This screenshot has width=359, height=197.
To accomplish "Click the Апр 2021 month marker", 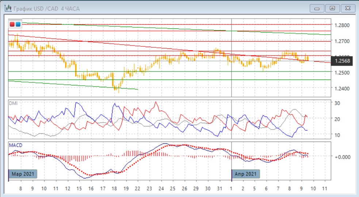I will [x=246, y=174].
